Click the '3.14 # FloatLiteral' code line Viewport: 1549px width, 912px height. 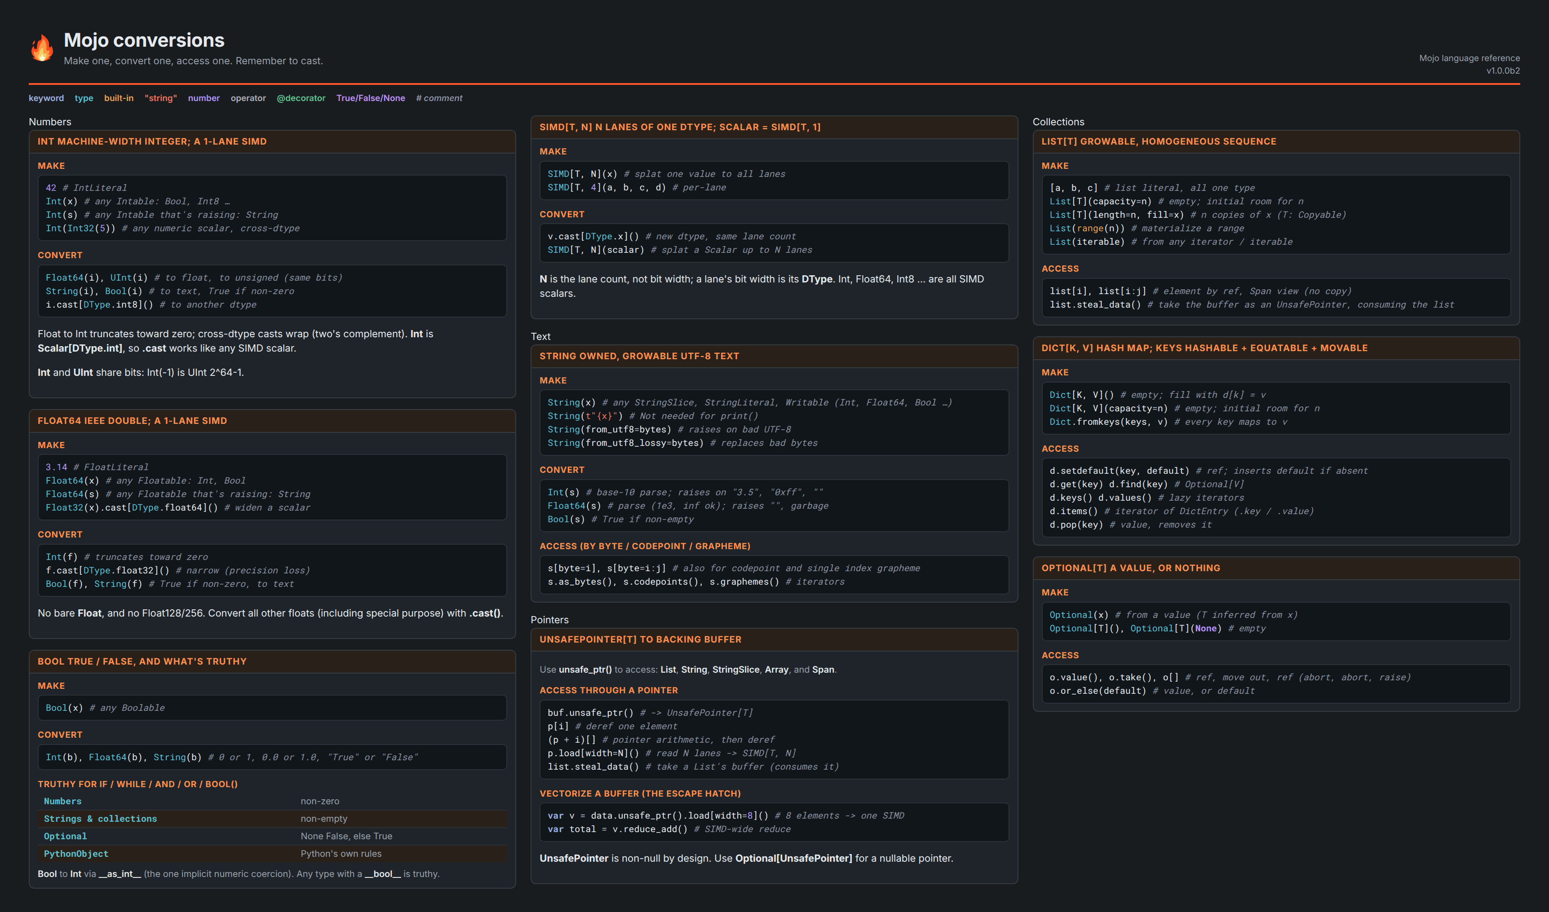coord(97,467)
